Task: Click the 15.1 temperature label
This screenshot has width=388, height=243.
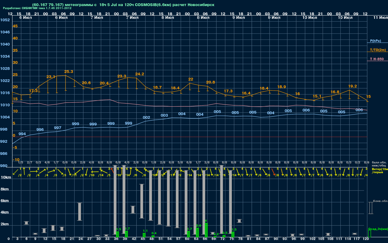Action: [x=317, y=96]
